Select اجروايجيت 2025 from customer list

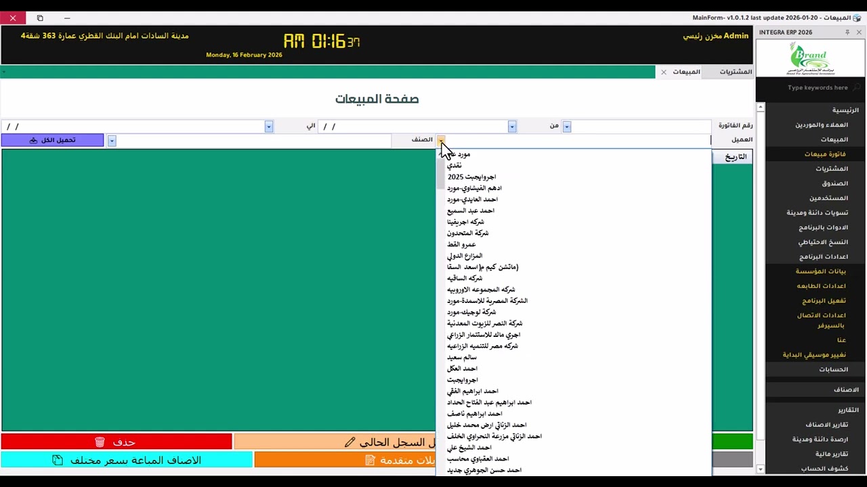pos(471,177)
